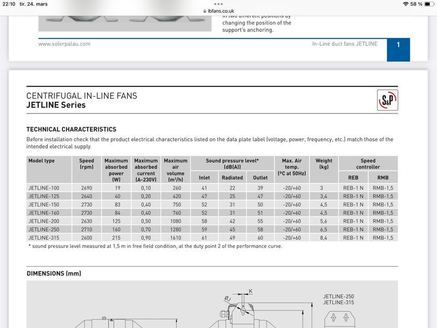Tap the lbfans.co.uk address bar
Viewport: 437px width, 328px height.
click(218, 11)
